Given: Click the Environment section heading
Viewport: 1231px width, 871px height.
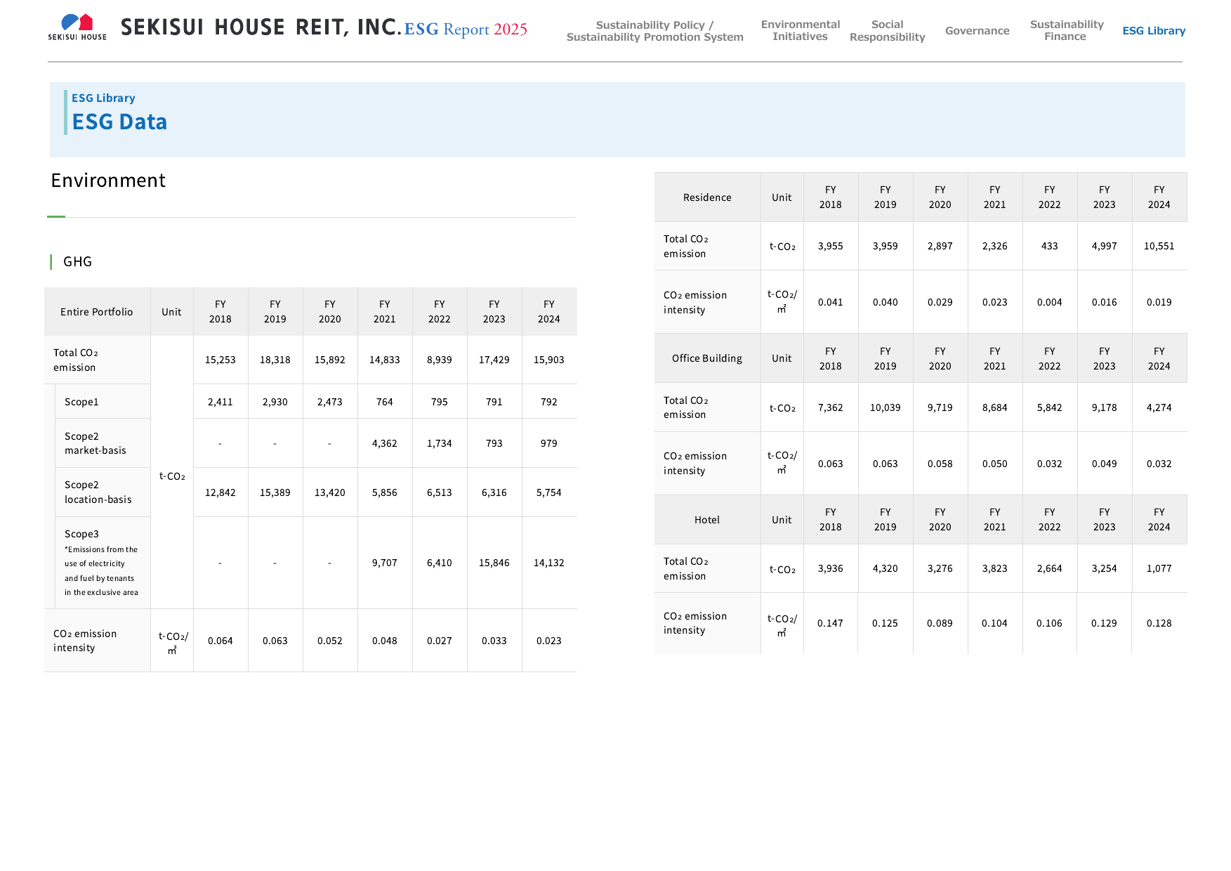Looking at the screenshot, I should tap(108, 181).
